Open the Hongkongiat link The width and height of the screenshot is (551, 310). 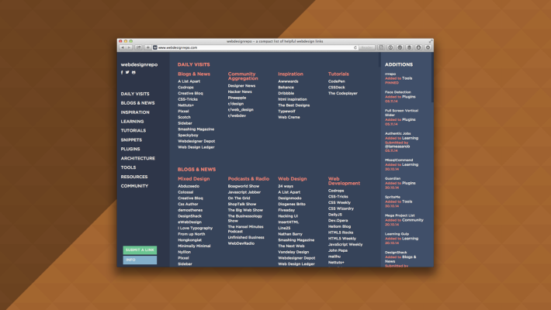(x=190, y=240)
